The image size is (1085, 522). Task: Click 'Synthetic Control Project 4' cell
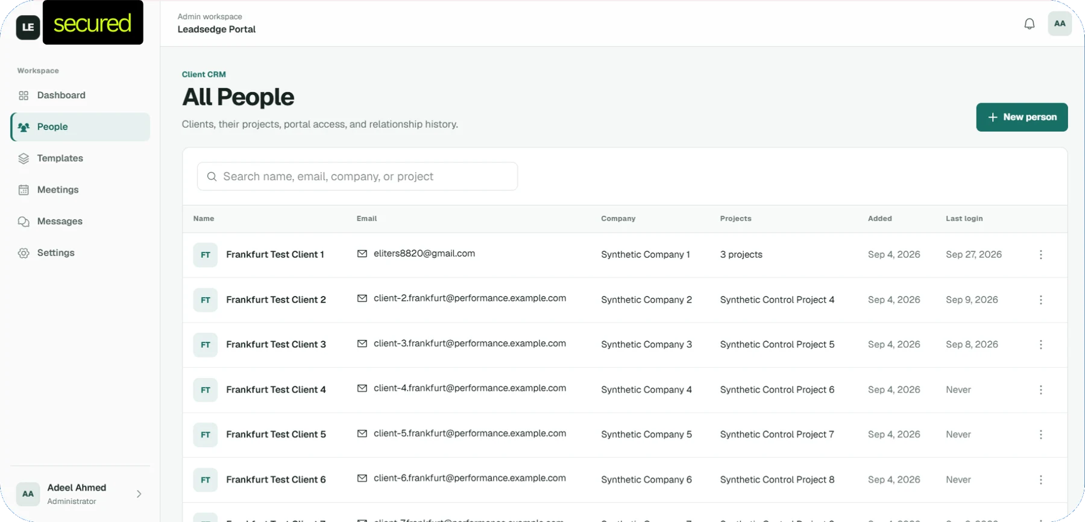778,300
